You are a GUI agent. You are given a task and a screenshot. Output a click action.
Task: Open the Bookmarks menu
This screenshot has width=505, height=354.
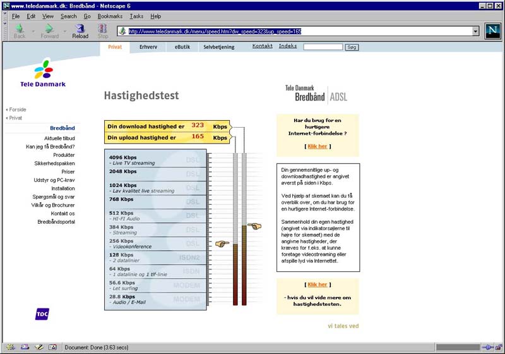tap(110, 16)
